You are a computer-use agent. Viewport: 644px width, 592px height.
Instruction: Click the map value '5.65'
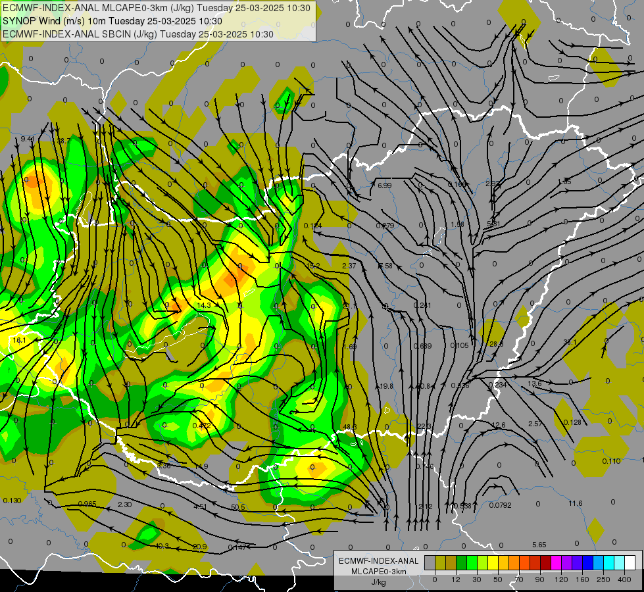[539, 545]
